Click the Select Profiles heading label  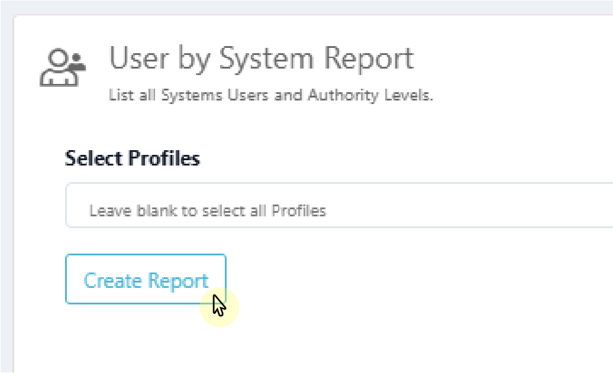[x=132, y=158]
